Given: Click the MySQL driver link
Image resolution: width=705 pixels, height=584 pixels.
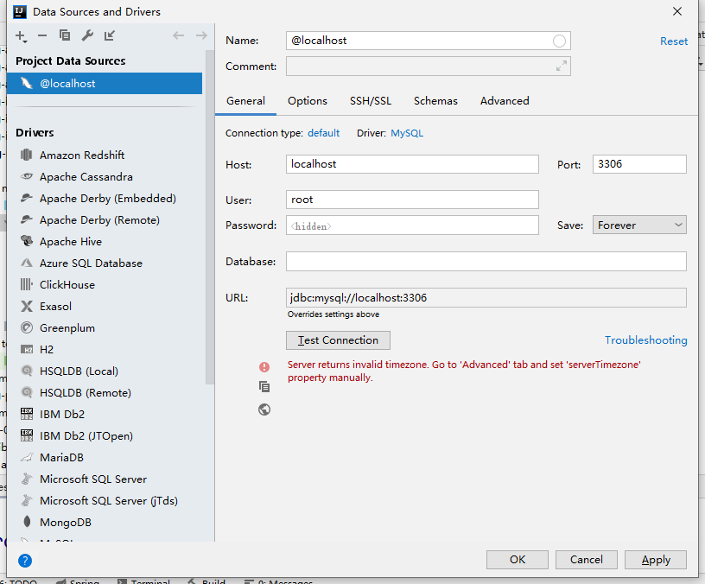Looking at the screenshot, I should coord(407,133).
